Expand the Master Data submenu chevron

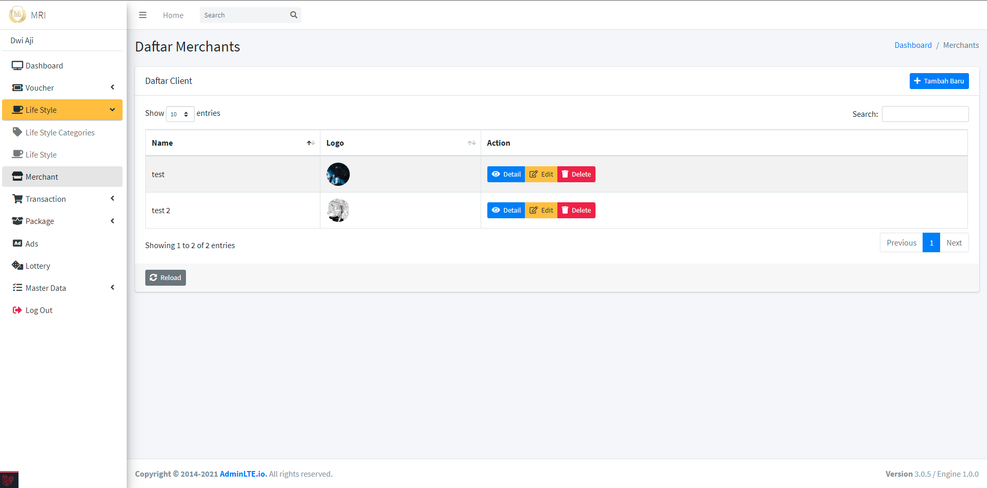tap(112, 287)
